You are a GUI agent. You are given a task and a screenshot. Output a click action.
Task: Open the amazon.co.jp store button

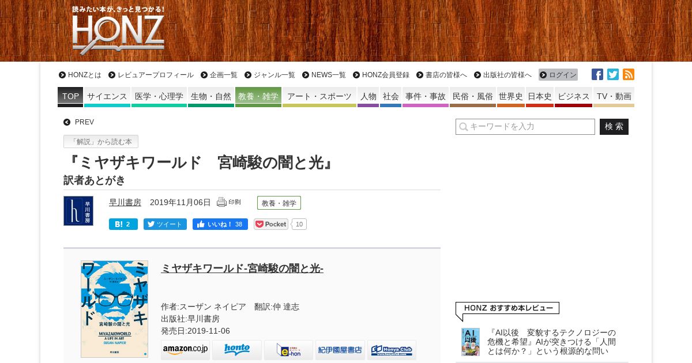pos(185,350)
